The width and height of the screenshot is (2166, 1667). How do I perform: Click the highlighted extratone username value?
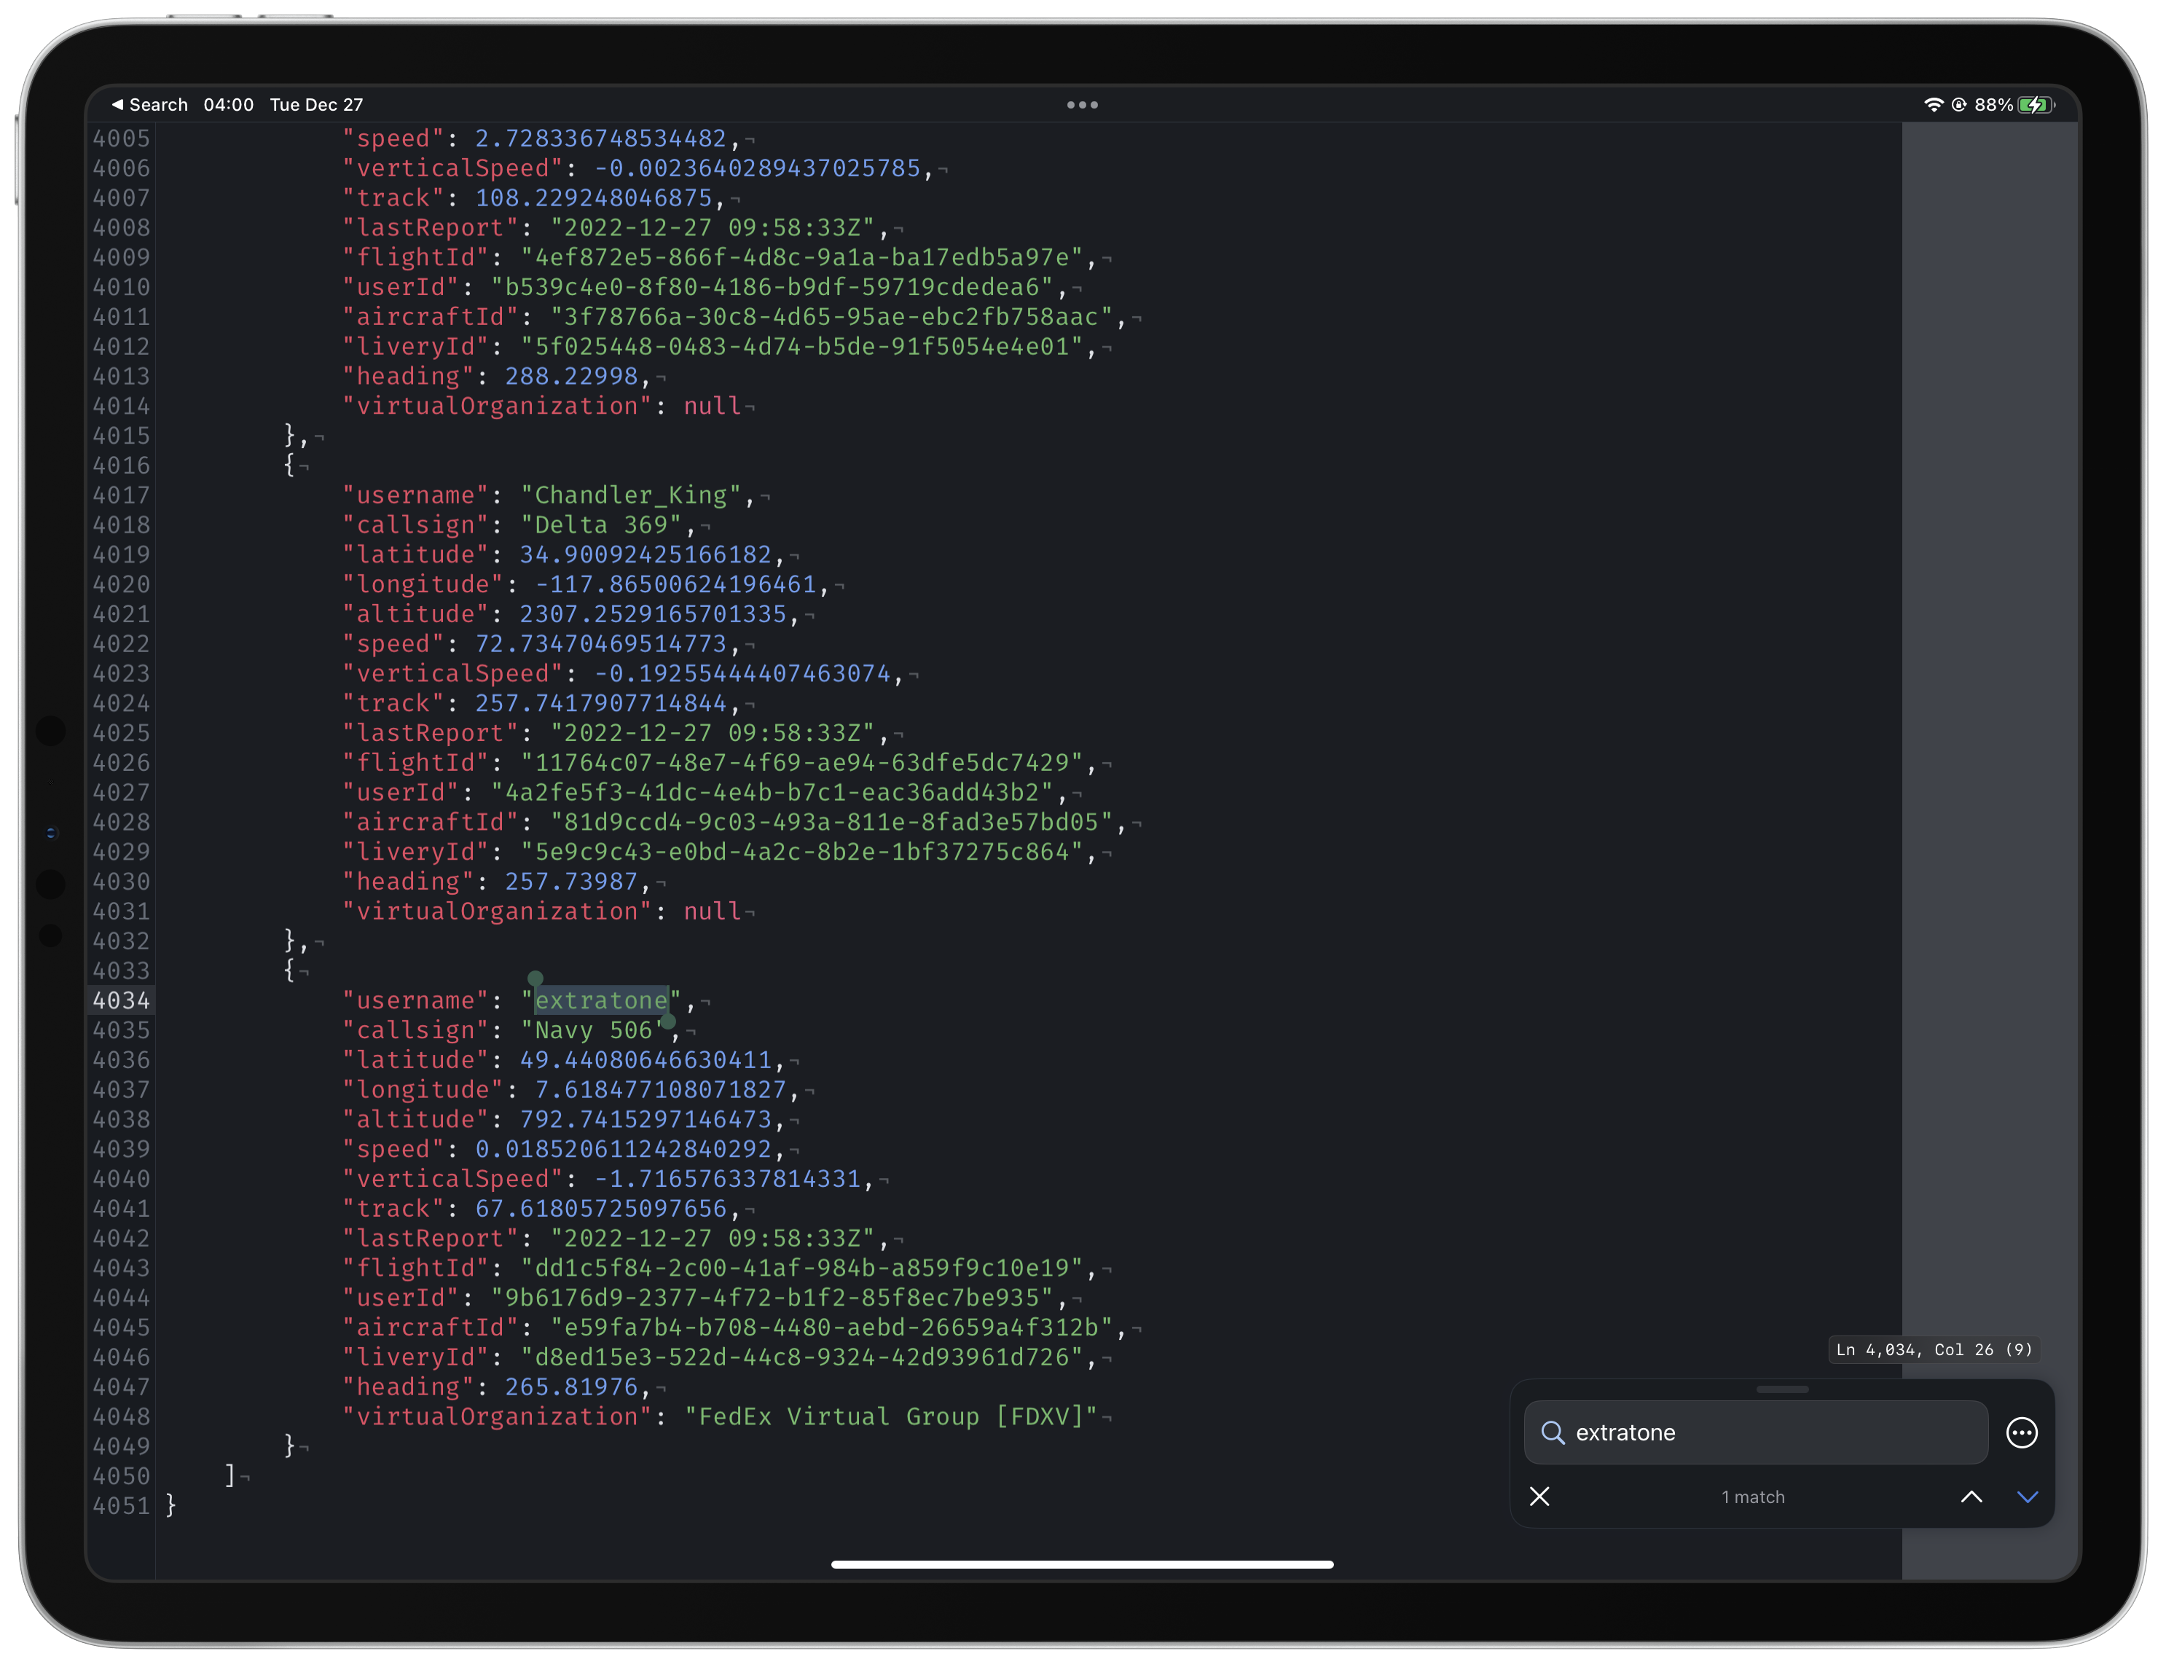[x=601, y=1000]
